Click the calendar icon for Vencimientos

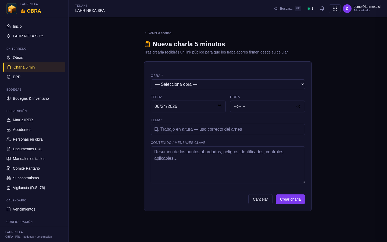(x=9, y=209)
